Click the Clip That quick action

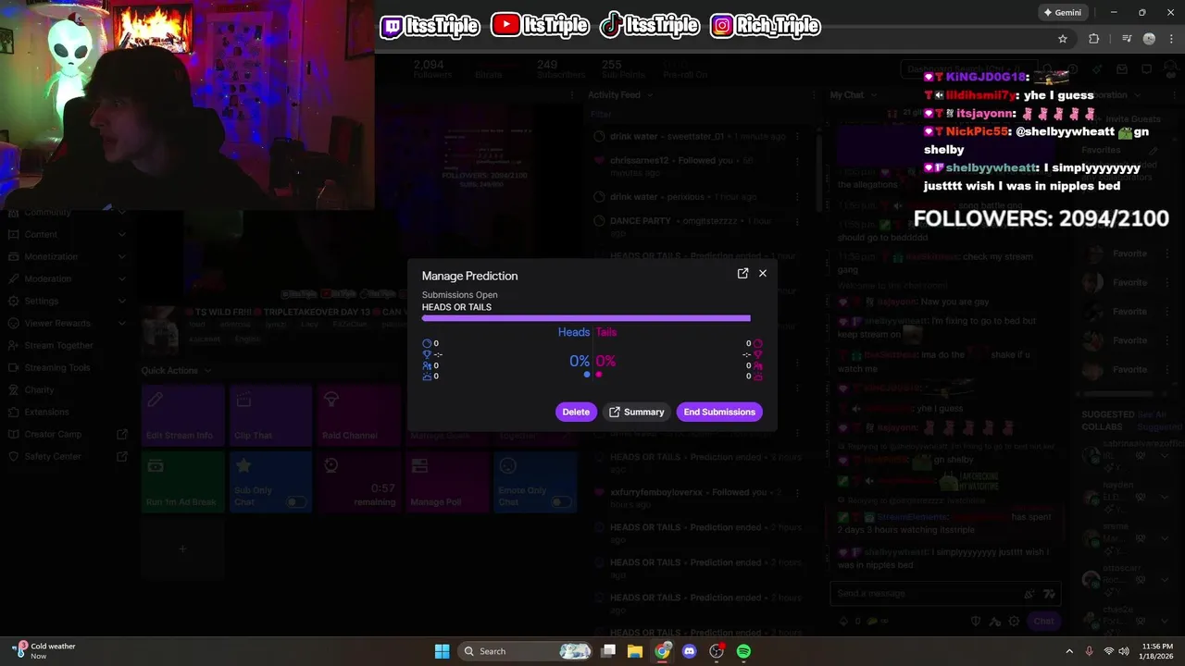tap(271, 415)
